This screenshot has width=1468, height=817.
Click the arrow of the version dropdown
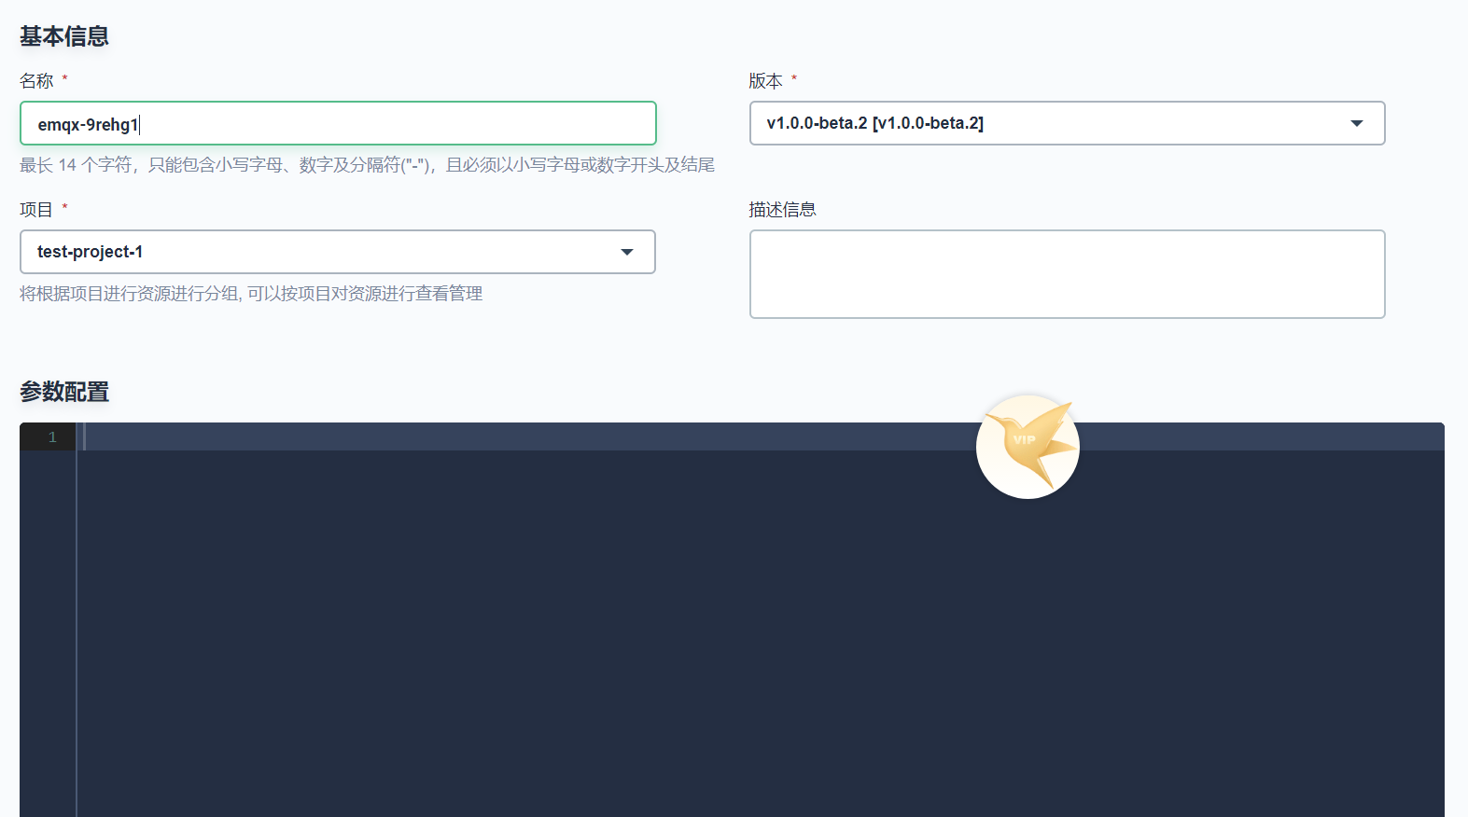pyautogui.click(x=1357, y=123)
